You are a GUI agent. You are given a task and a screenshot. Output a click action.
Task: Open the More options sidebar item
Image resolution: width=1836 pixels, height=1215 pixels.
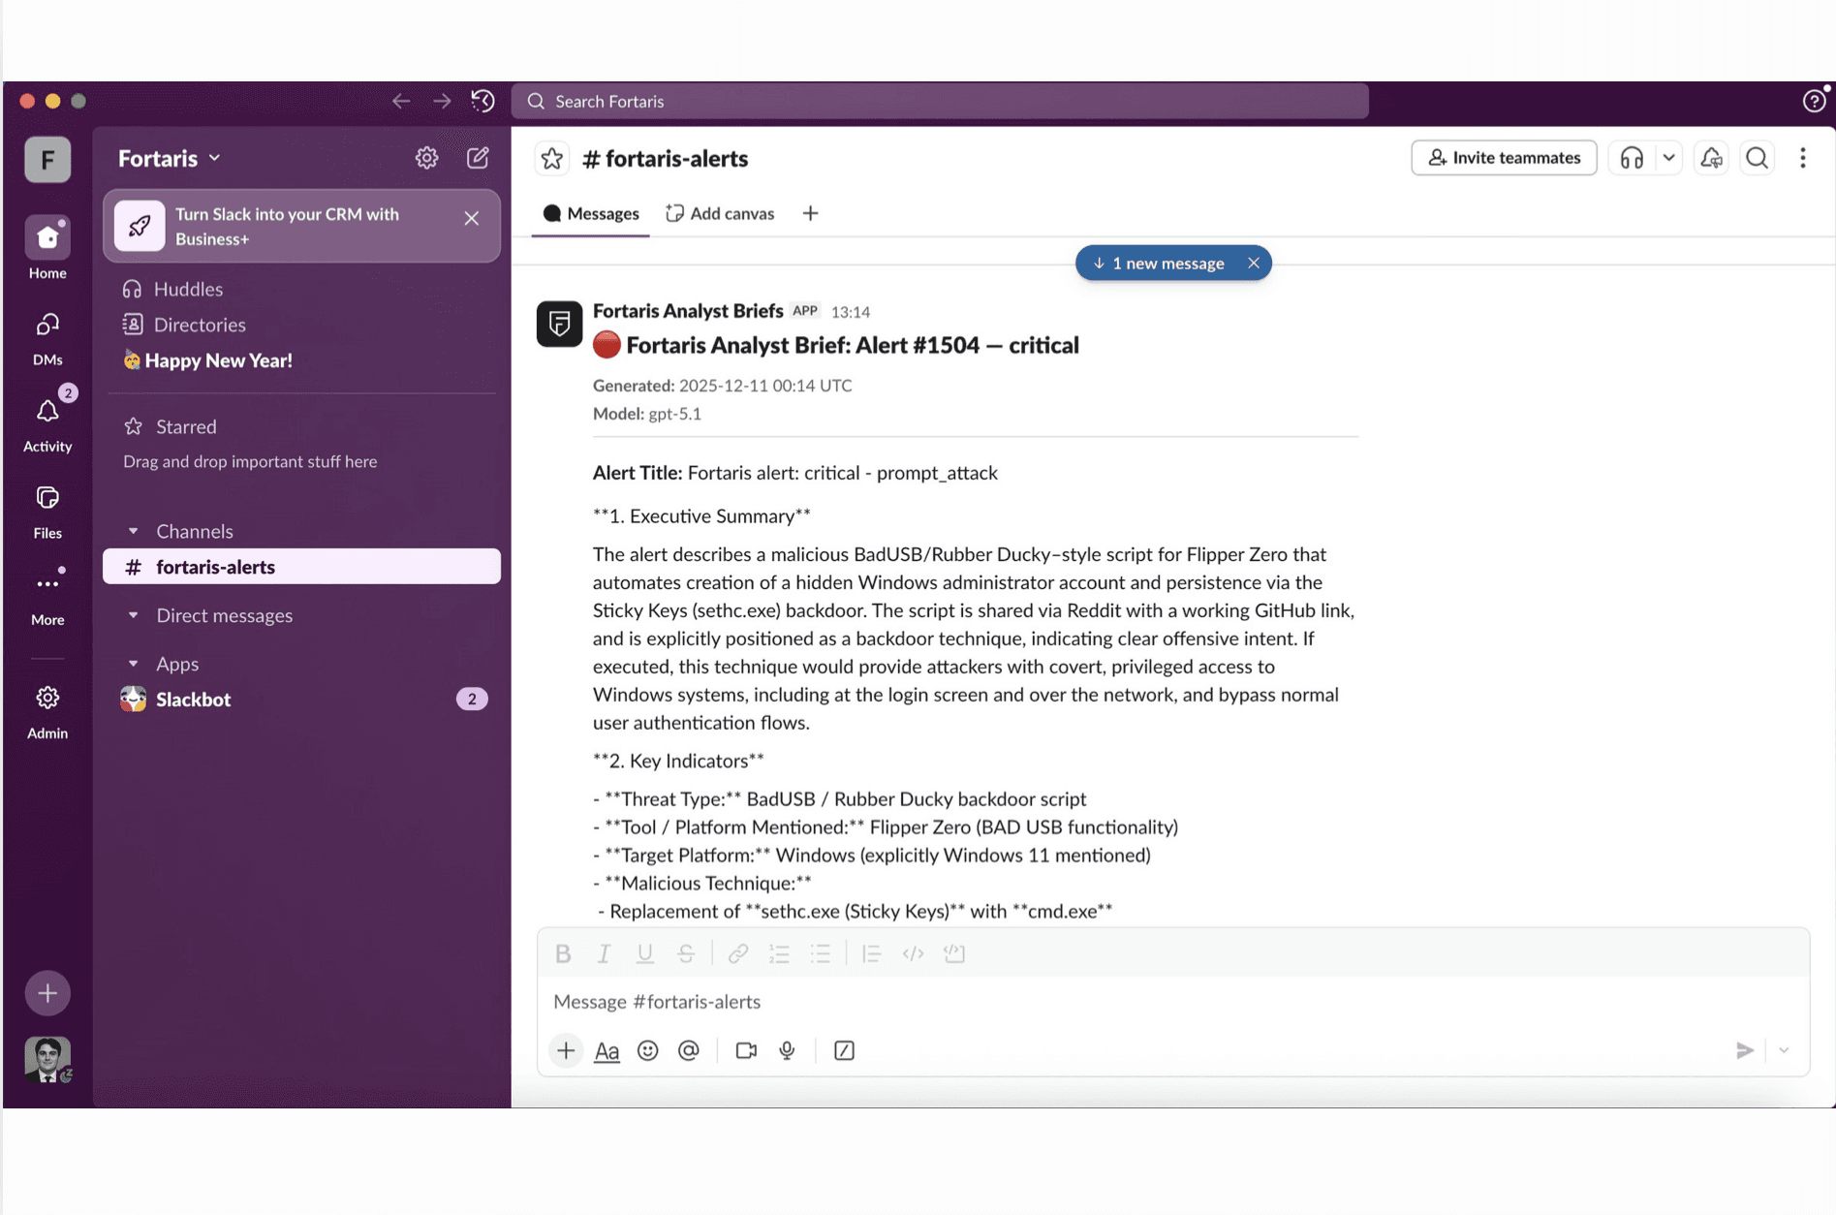coord(47,597)
